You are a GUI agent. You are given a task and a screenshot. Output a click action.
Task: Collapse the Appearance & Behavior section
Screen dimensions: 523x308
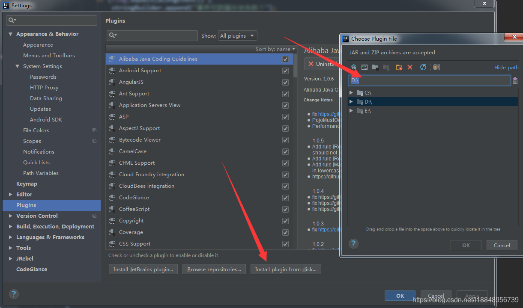[11, 34]
